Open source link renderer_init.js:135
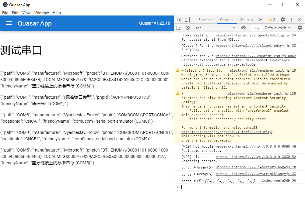This screenshot has height=198, width=305. (x=261, y=94)
